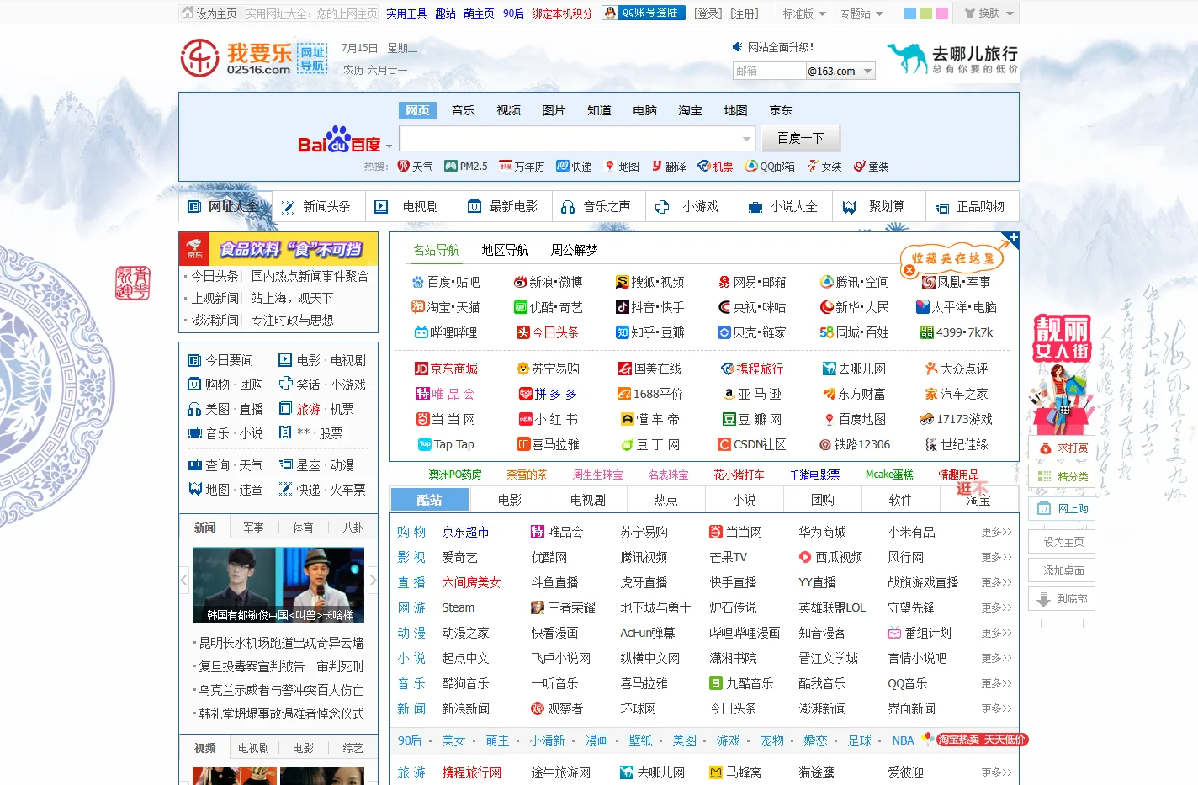The height and width of the screenshot is (785, 1198).
Task: Click the PM2.5 hot search icon
Action: tap(450, 166)
